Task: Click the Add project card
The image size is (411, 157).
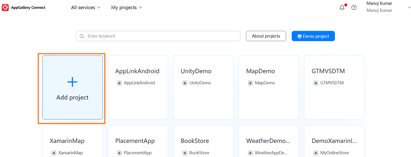Action: click(x=73, y=87)
